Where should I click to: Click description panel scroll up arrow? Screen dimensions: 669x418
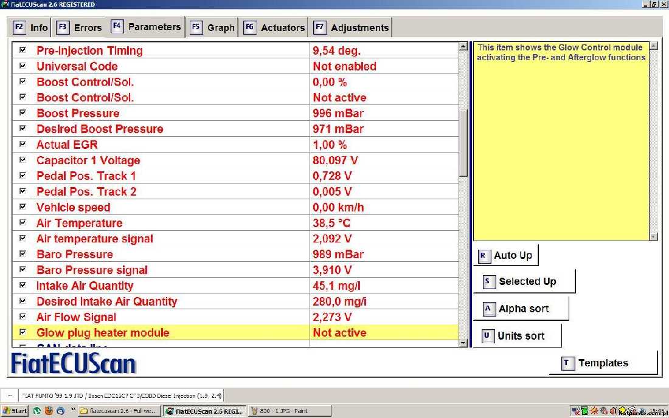[x=654, y=46]
